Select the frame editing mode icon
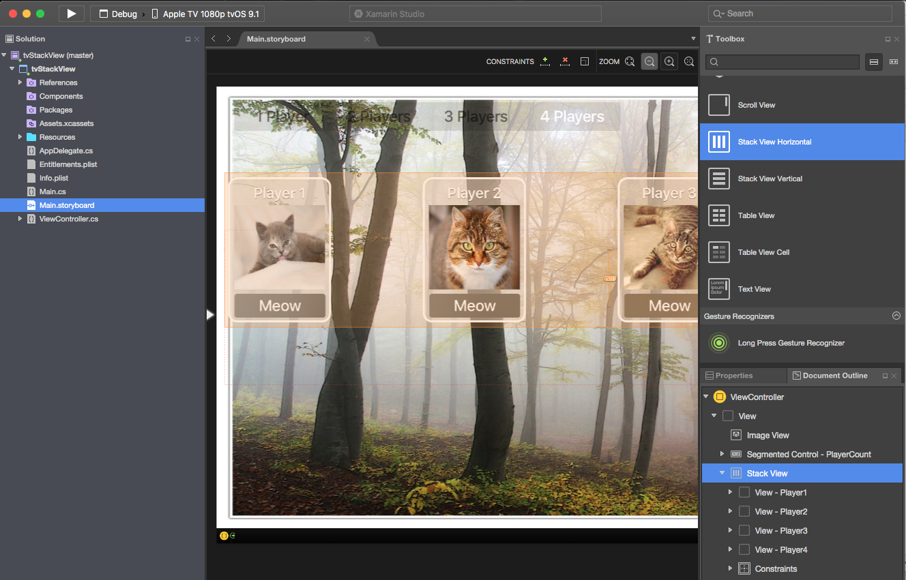Image resolution: width=906 pixels, height=580 pixels. pyautogui.click(x=585, y=61)
